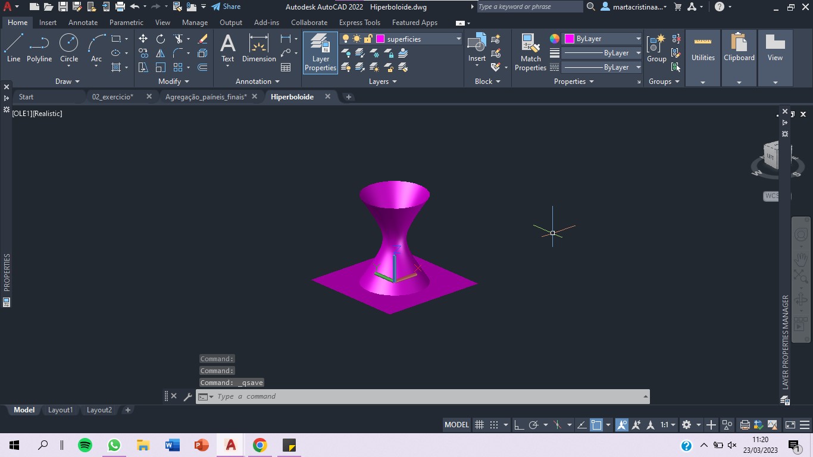Switch to the 02_exercicio drawing tab

[112, 96]
